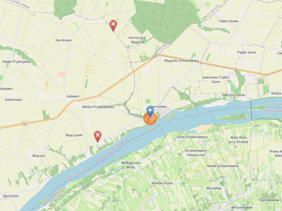Click the orange circle below the blue marker
This screenshot has height=211, width=282.
(150, 118)
